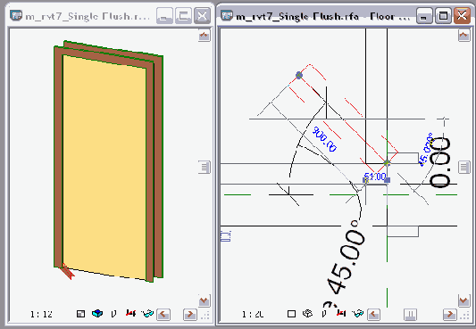Click the resize grip of 3D view window
The width and height of the screenshot is (476, 329).
coord(205,316)
